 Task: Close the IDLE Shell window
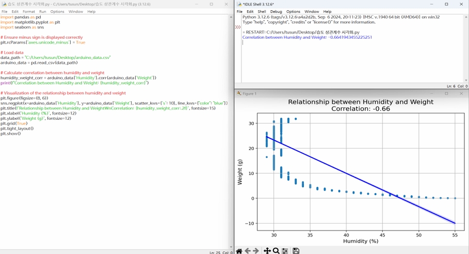(x=461, y=4)
